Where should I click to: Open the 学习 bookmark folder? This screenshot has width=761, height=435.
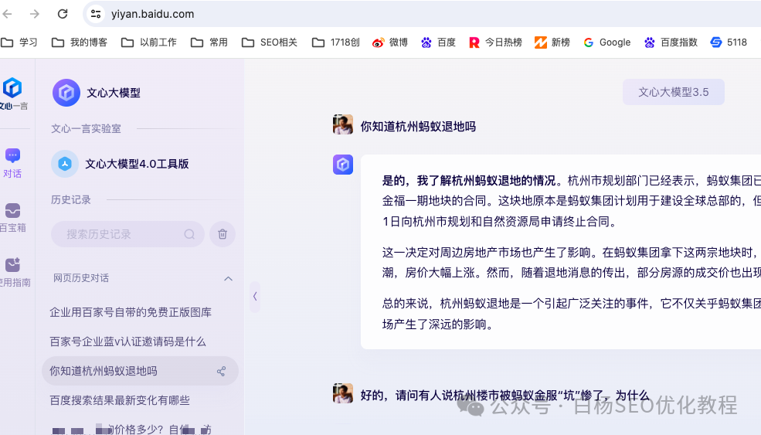[19, 42]
